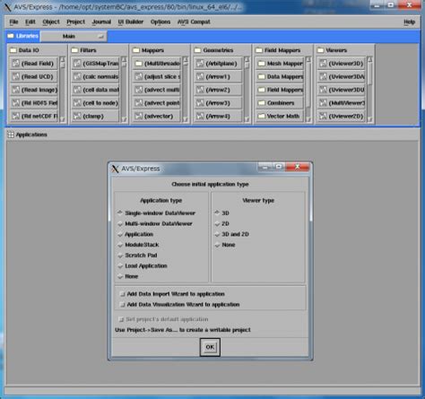This screenshot has width=425, height=399.
Task: Open the Project menu
Action: tap(75, 22)
